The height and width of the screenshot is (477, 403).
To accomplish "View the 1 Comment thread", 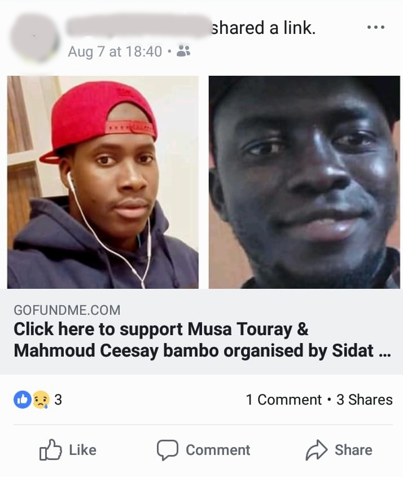I will coord(283,400).
